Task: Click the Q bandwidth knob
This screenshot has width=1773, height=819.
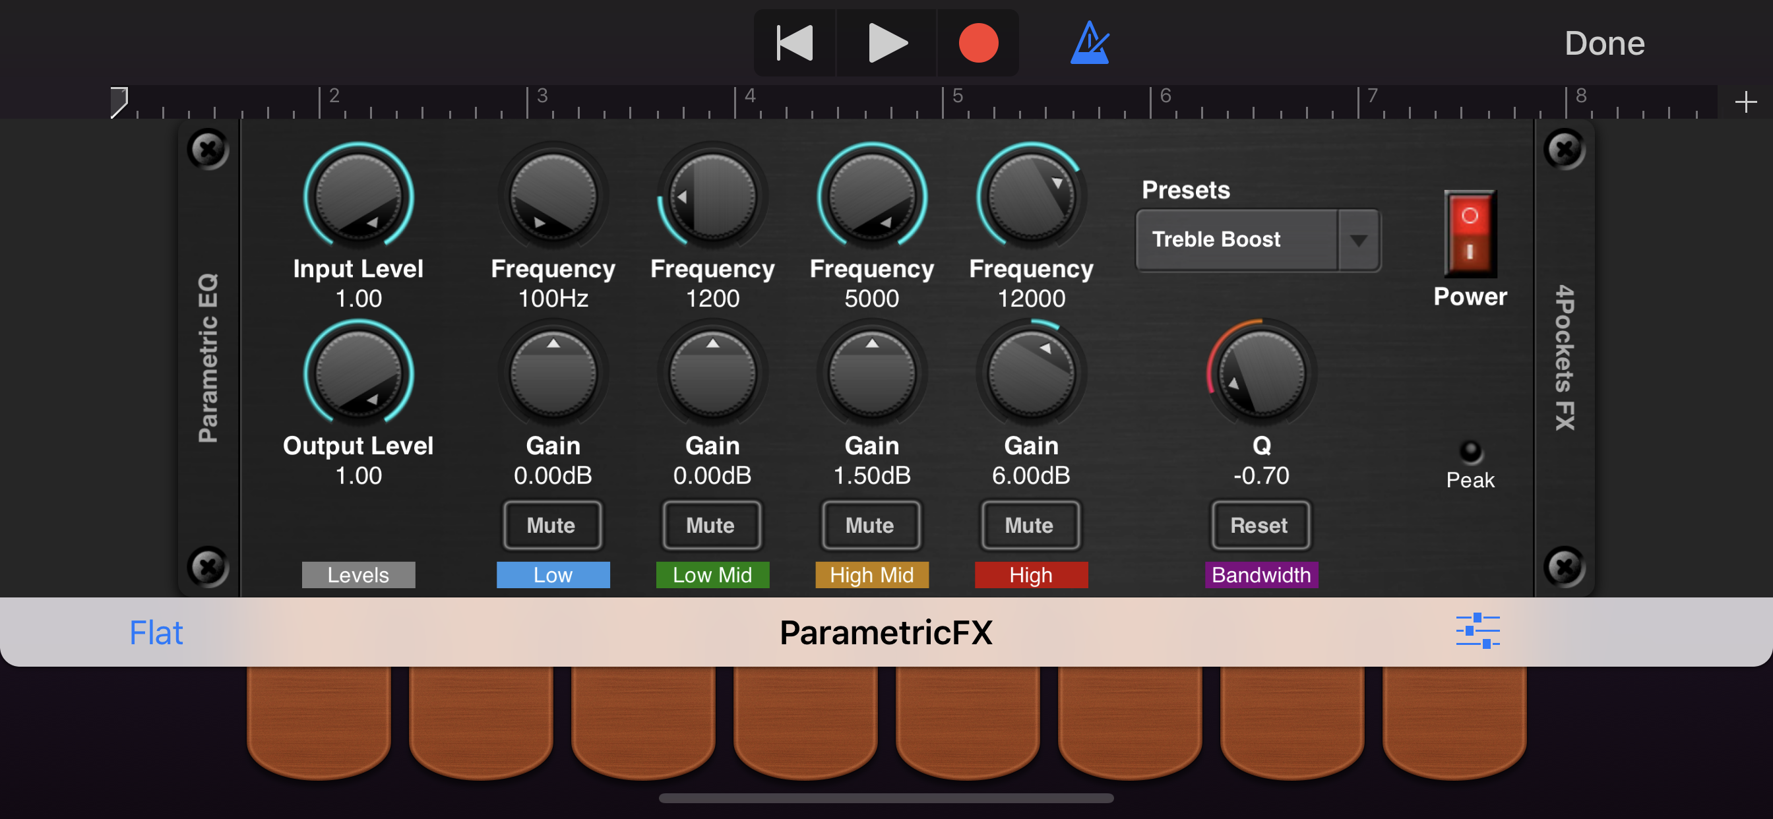Action: (1261, 375)
